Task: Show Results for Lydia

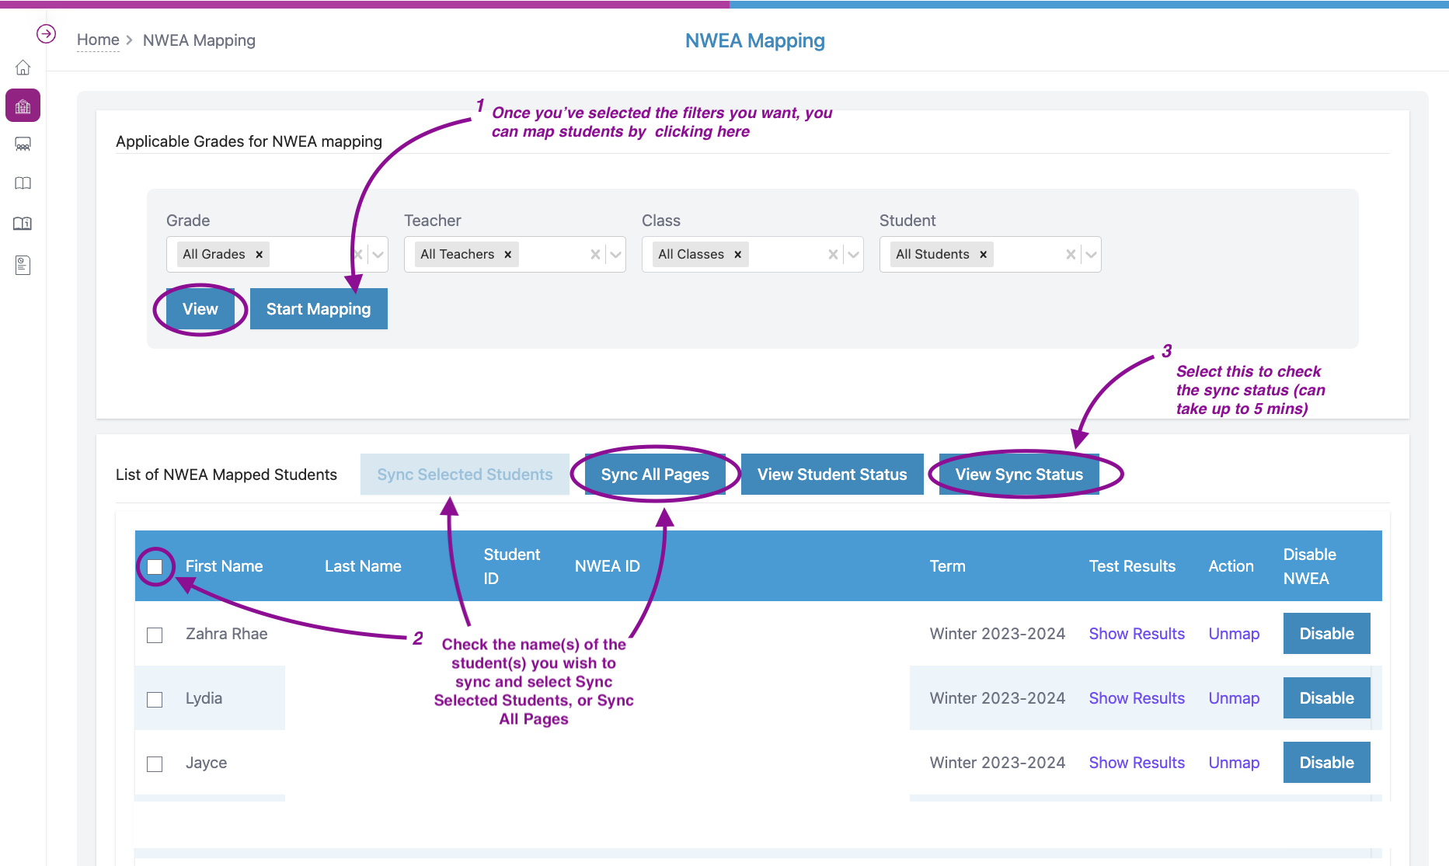Action: point(1137,698)
